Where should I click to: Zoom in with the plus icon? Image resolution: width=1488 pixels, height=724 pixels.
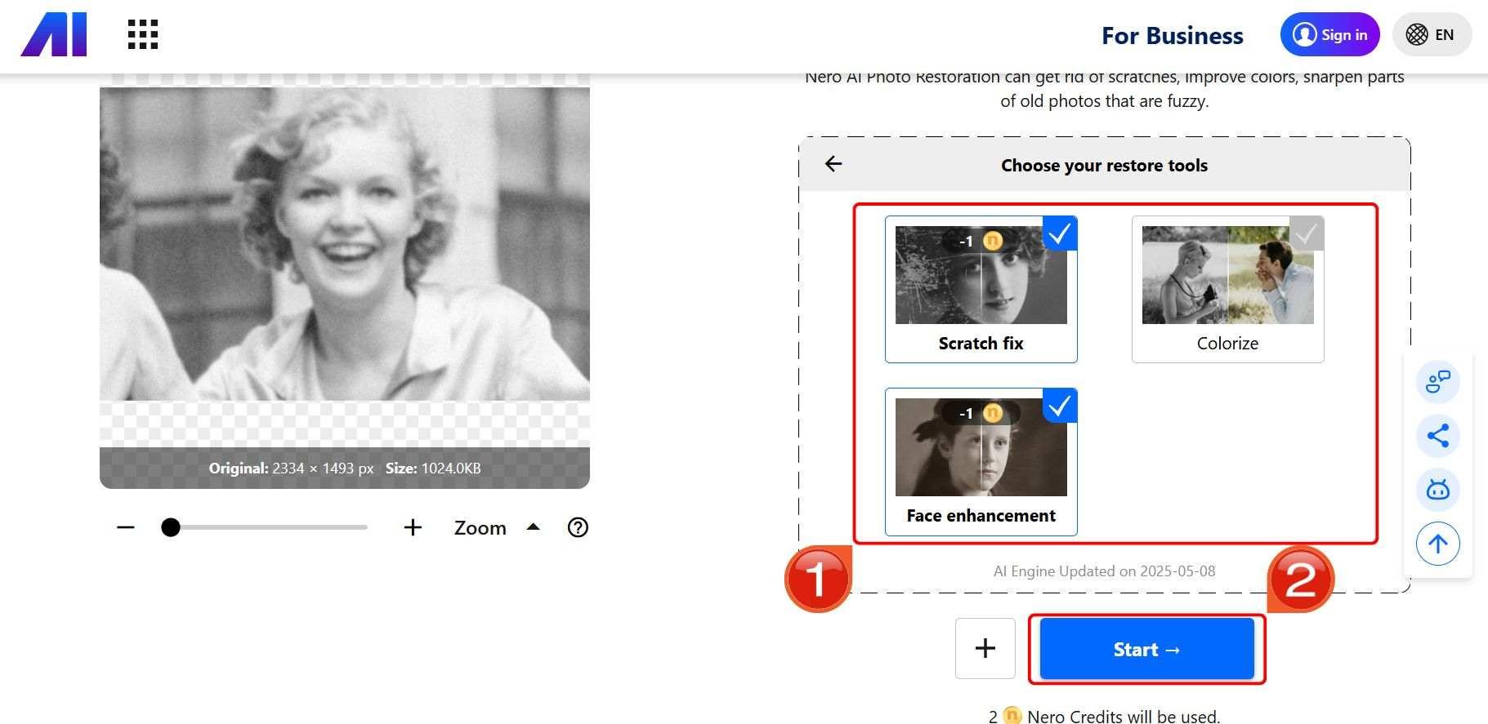(x=413, y=527)
